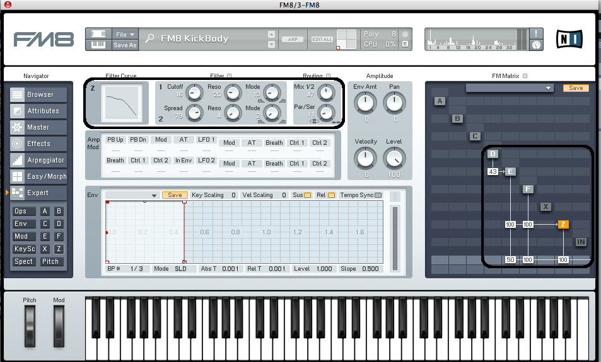
Task: Toggle the ARP button
Action: pyautogui.click(x=293, y=39)
